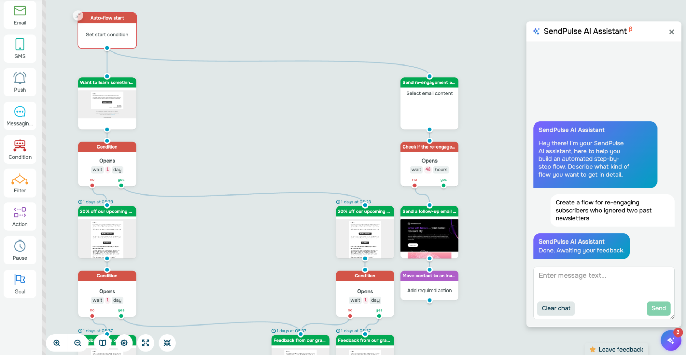686x355 pixels.
Task: Add an Action element to the flow
Action: pos(20,216)
